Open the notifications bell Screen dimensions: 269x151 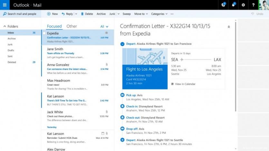coord(233,5)
